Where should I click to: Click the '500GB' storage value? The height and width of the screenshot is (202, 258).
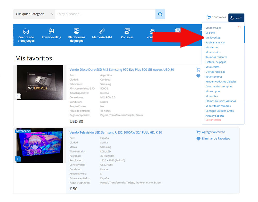click(x=104, y=89)
